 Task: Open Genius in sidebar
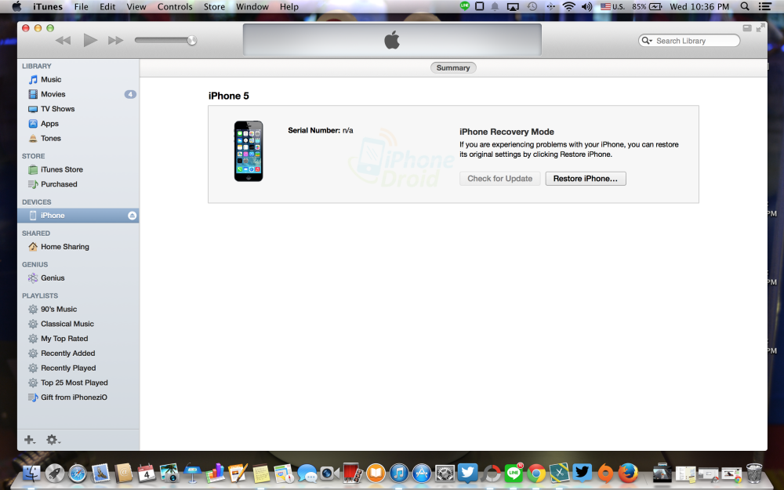[53, 278]
